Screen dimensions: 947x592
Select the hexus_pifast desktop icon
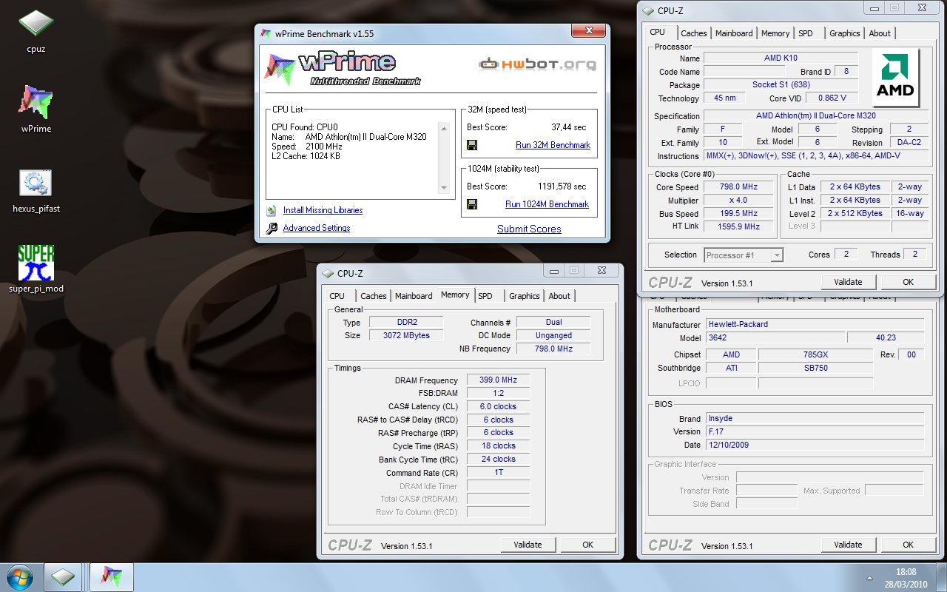click(x=36, y=190)
